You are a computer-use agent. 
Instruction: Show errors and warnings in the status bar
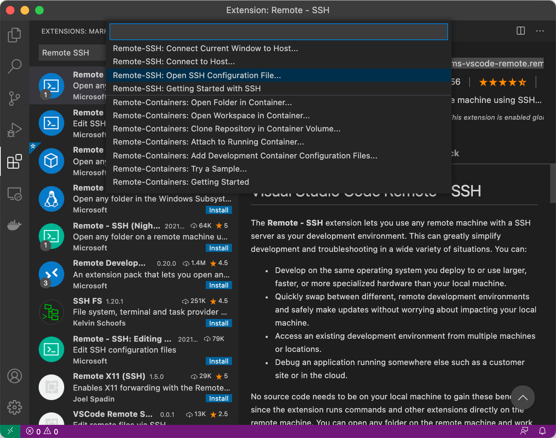click(x=42, y=431)
